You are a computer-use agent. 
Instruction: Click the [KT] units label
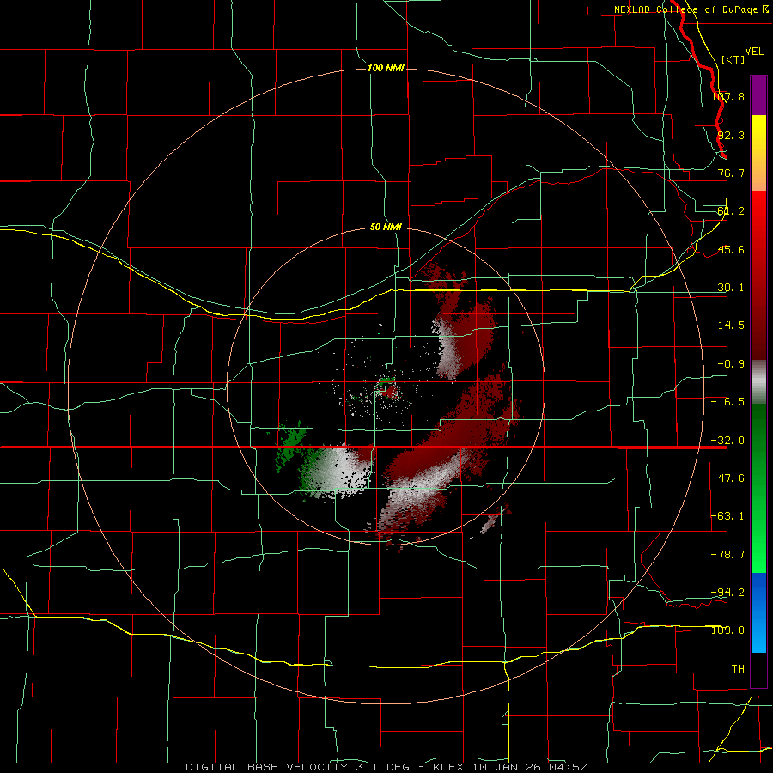click(733, 59)
